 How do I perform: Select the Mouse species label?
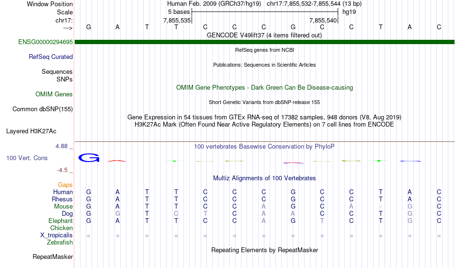[x=63, y=207]
